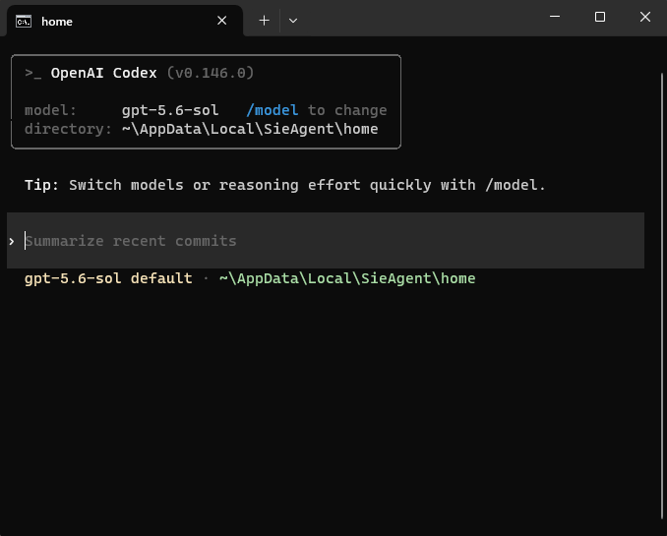The width and height of the screenshot is (667, 536).
Task: Click the terminal vertical scrollbar
Action: (662, 296)
